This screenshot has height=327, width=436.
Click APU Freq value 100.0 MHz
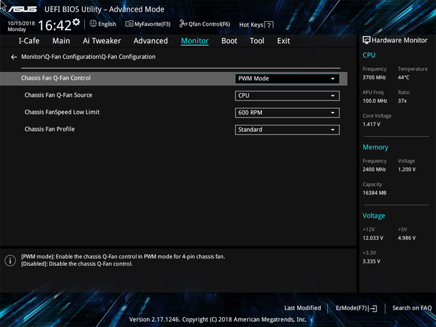click(375, 101)
